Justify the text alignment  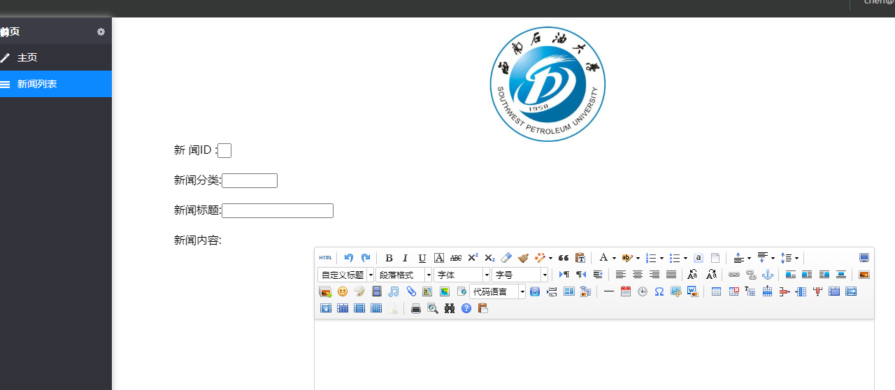click(671, 275)
